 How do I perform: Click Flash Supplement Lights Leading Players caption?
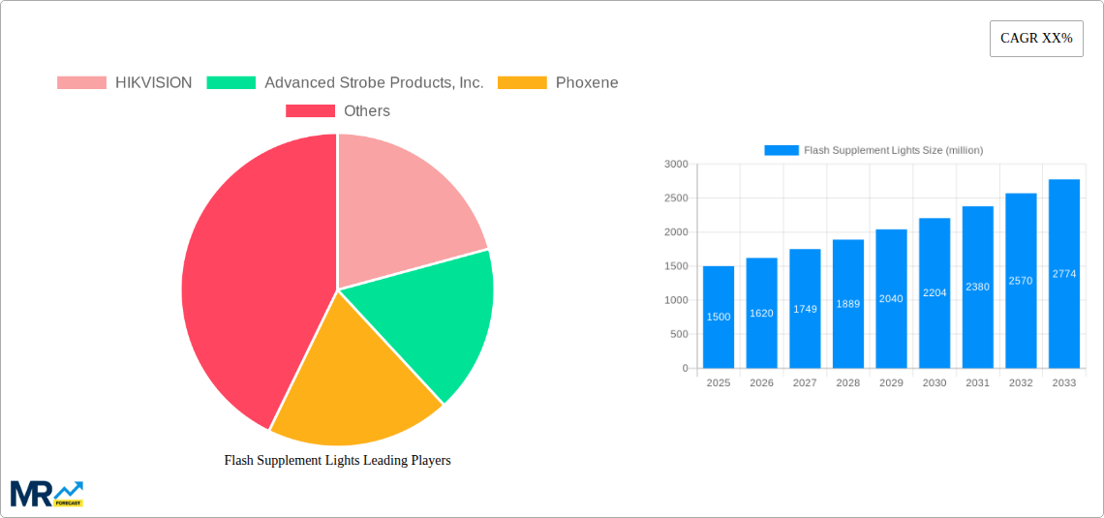[x=337, y=460]
